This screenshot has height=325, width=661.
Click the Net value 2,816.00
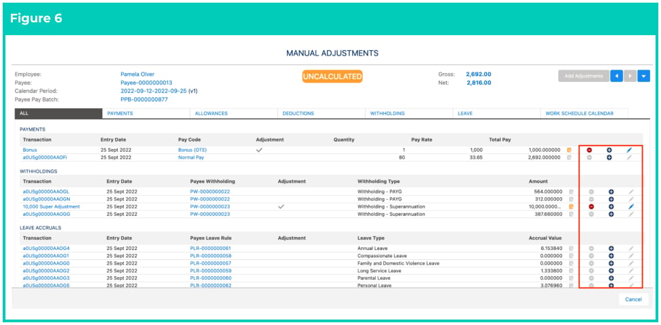click(x=479, y=83)
